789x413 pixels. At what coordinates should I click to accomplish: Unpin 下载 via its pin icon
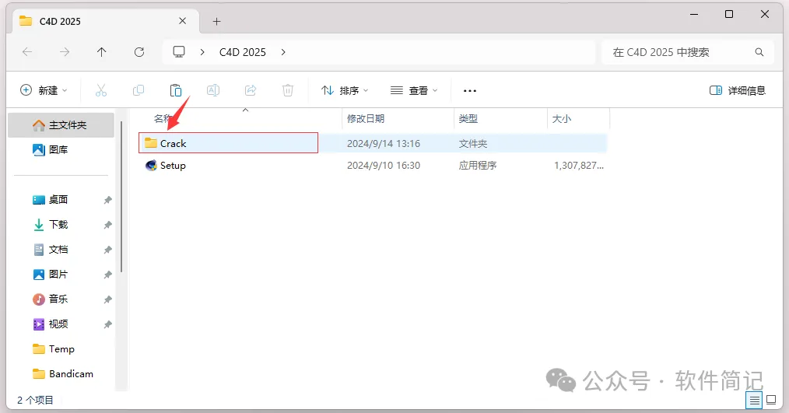pyautogui.click(x=107, y=225)
